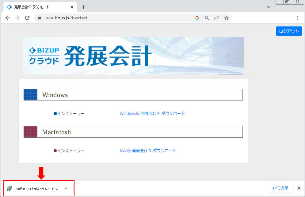
Task: Minimize the browser window
Action: (x=280, y=2)
